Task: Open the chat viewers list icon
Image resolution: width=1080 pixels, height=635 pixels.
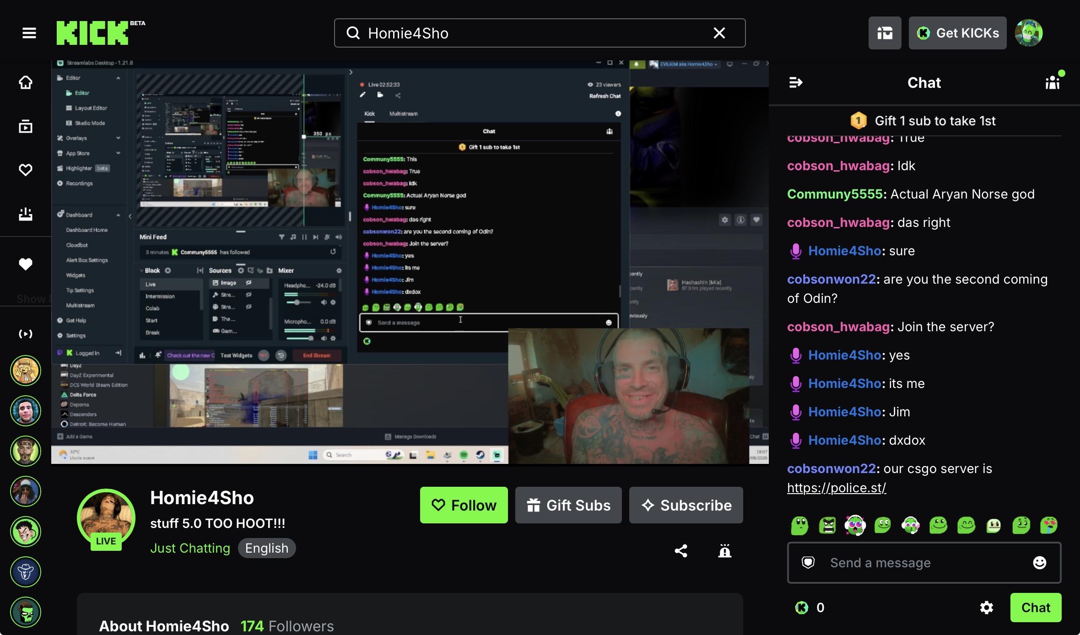Action: (x=1053, y=82)
